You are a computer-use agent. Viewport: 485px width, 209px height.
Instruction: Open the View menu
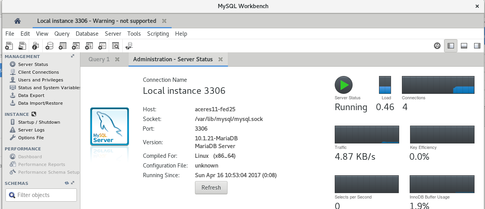tap(42, 34)
